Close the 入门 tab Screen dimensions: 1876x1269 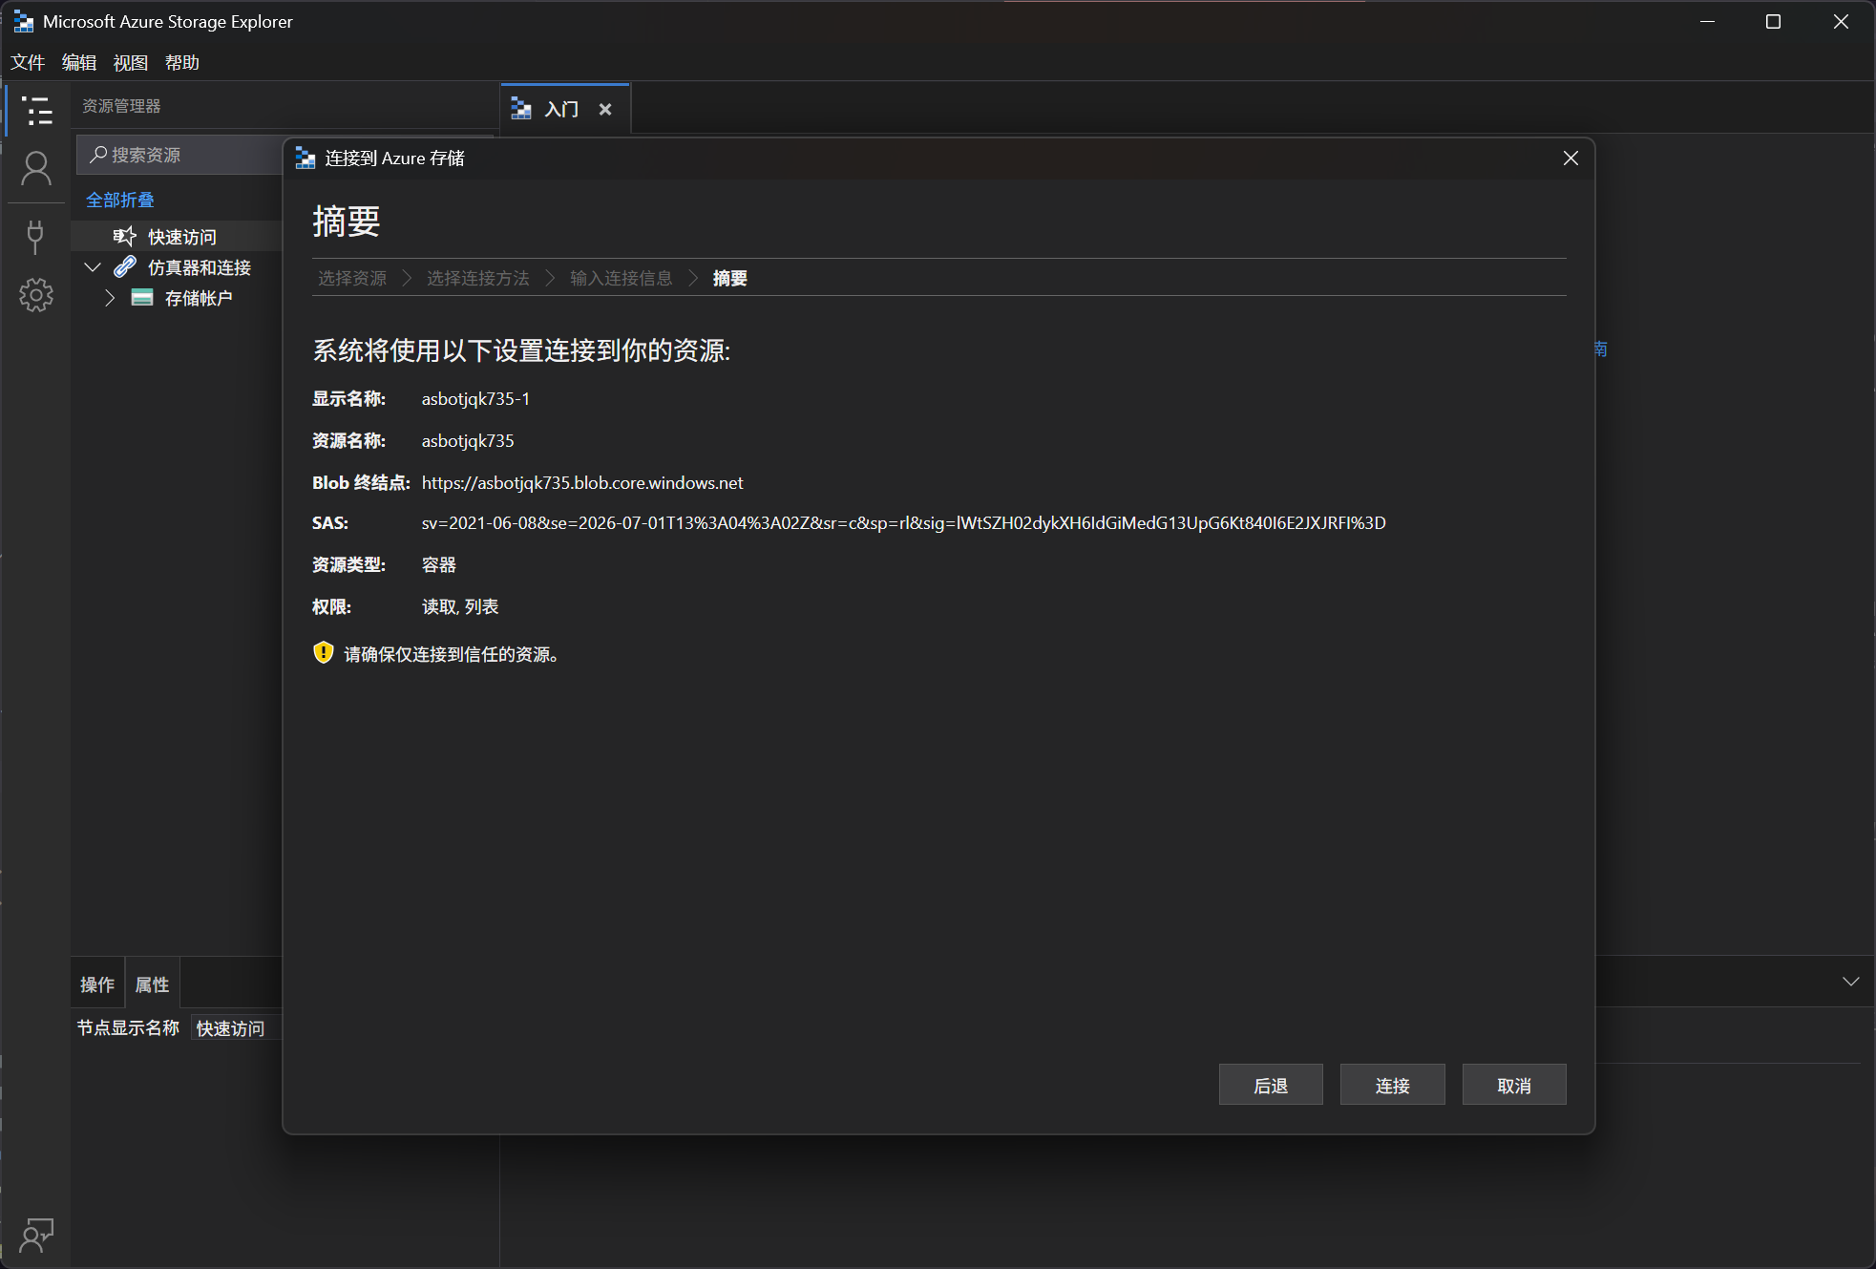point(605,110)
